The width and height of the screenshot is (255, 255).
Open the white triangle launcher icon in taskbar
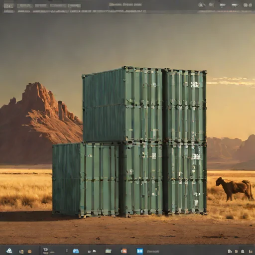pos(9,251)
